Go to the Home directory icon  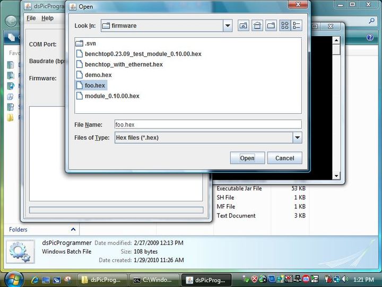pos(257,26)
